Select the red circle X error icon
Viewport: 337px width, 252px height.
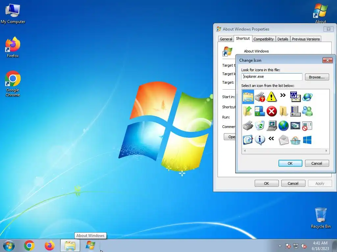[x=272, y=111]
